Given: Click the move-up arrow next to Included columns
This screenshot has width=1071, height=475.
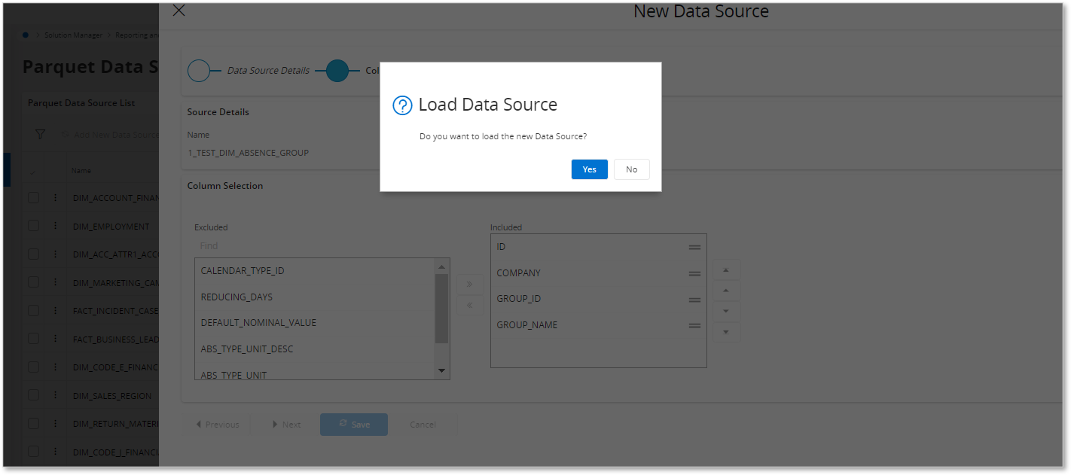Looking at the screenshot, I should [726, 290].
